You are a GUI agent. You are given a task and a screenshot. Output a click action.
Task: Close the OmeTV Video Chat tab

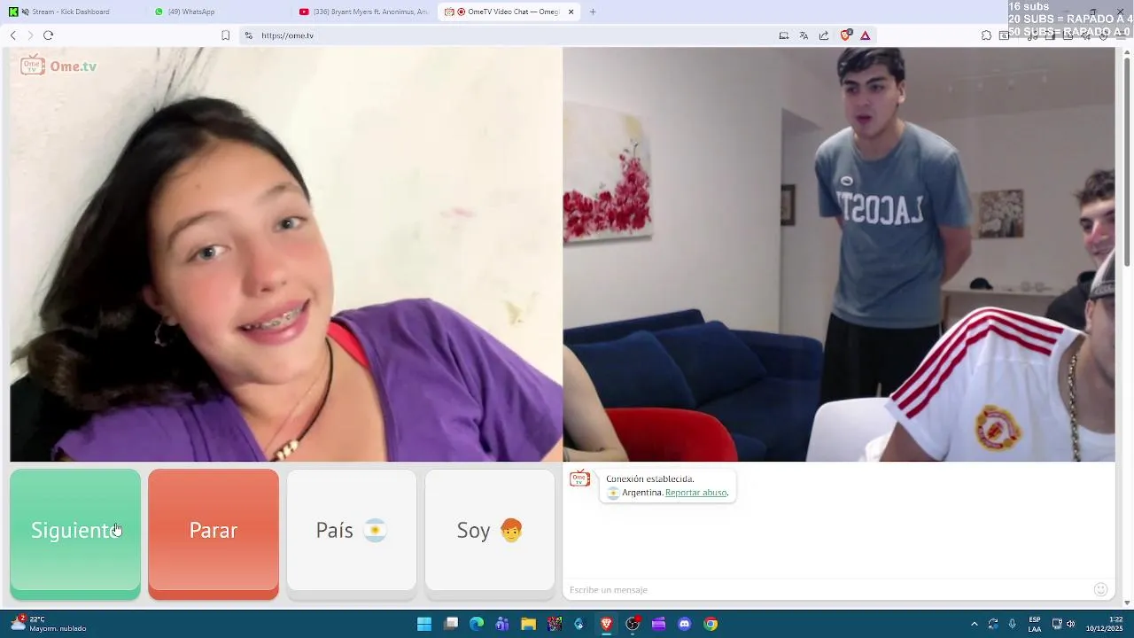pos(571,12)
